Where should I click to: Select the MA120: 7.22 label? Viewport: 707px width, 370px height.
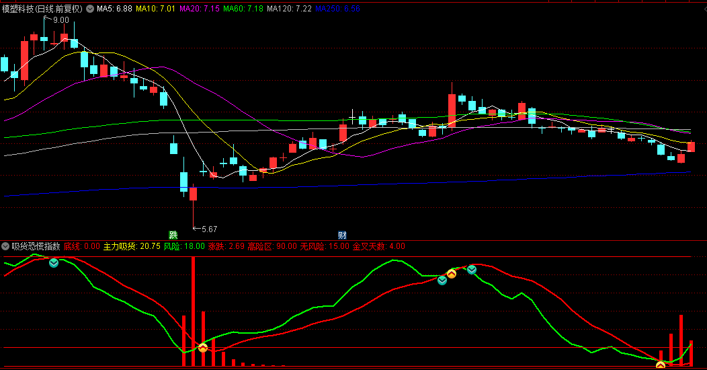289,9
